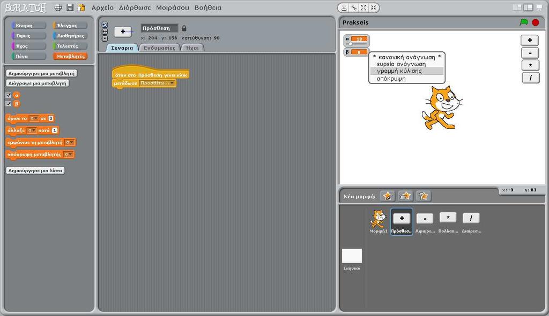
Task: Start scripts with the green flag
Action: pyautogui.click(x=524, y=22)
